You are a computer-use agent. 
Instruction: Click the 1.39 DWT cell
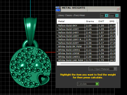(103, 29)
